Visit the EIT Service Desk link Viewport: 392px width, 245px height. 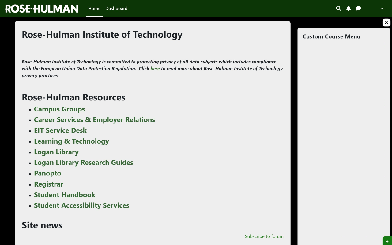[x=60, y=130]
